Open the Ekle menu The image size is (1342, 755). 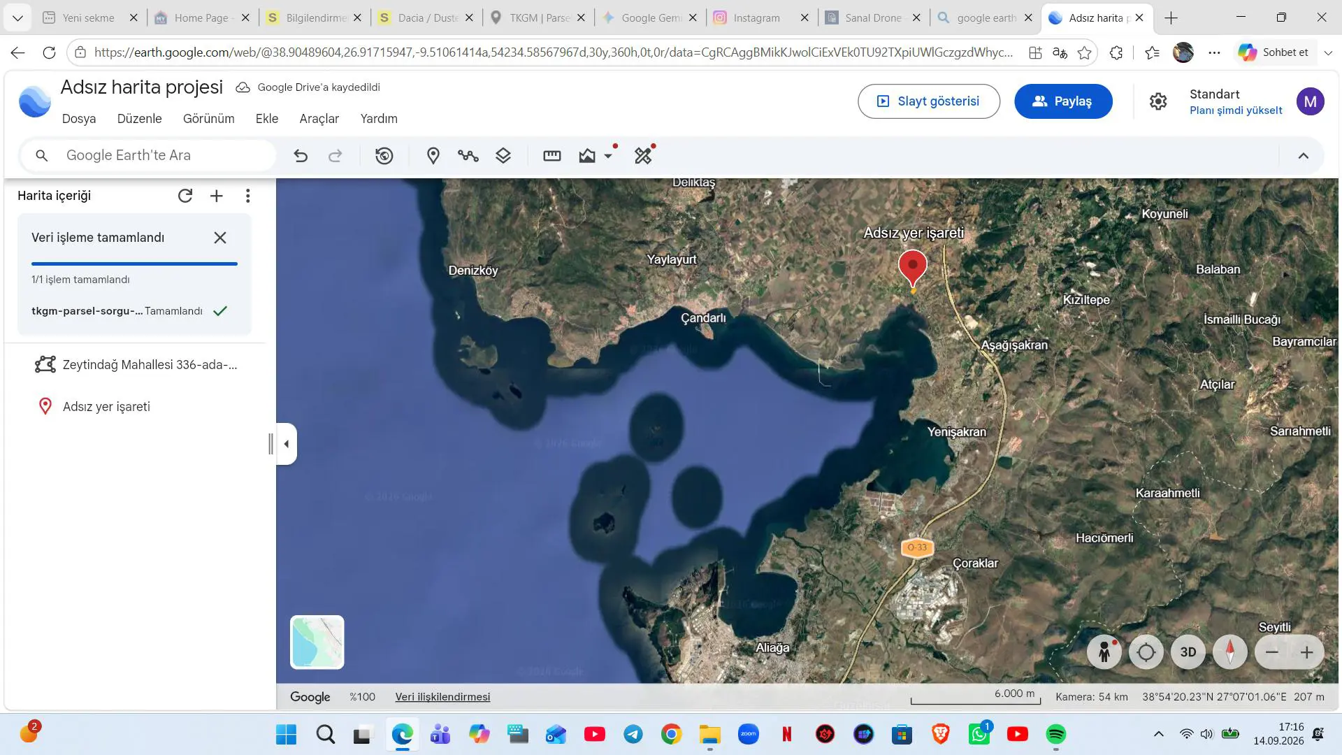(267, 119)
